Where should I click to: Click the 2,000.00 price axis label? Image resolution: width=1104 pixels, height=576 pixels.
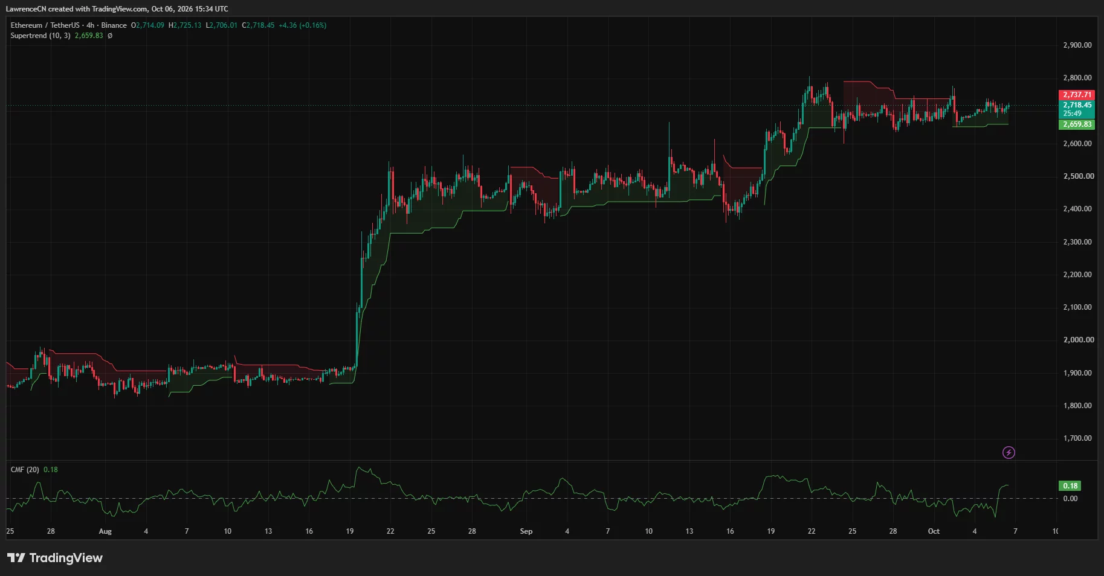tap(1078, 340)
